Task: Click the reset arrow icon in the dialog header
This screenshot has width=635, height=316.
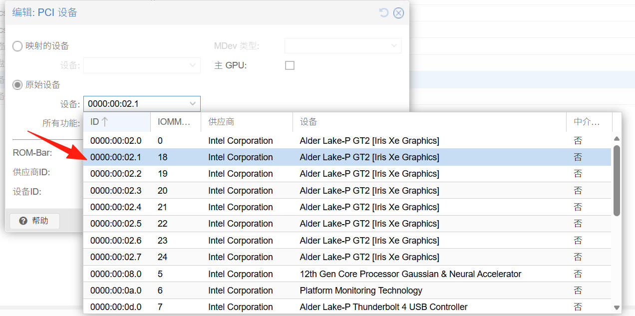Action: [x=384, y=13]
